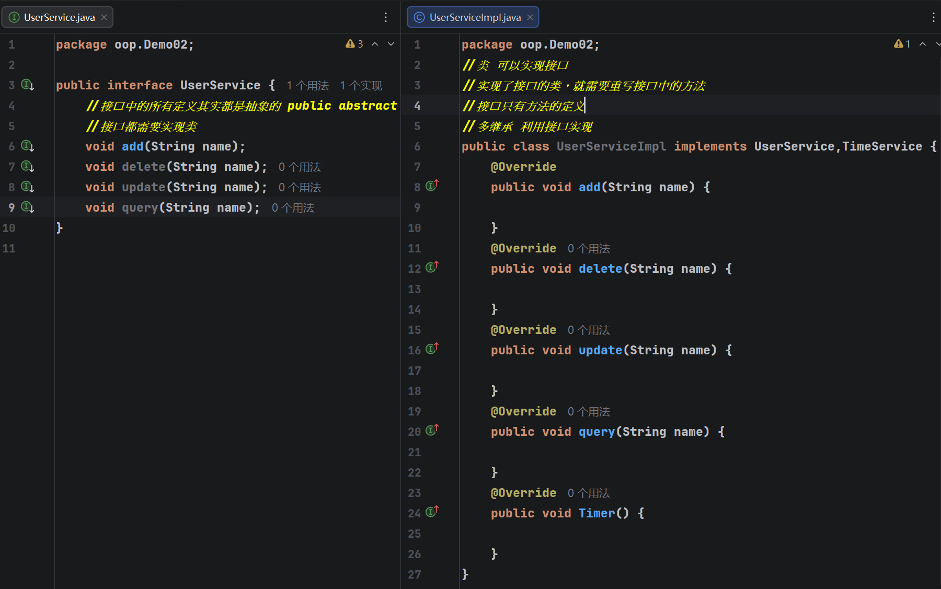941x589 pixels.
Task: Open right editor tab options menu
Action: click(933, 17)
